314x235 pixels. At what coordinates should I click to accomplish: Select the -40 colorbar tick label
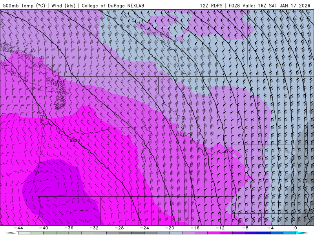point(44,228)
